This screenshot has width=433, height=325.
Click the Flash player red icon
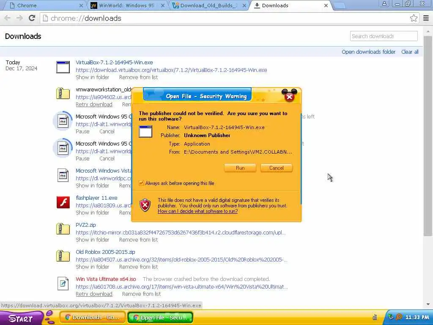pos(63,202)
